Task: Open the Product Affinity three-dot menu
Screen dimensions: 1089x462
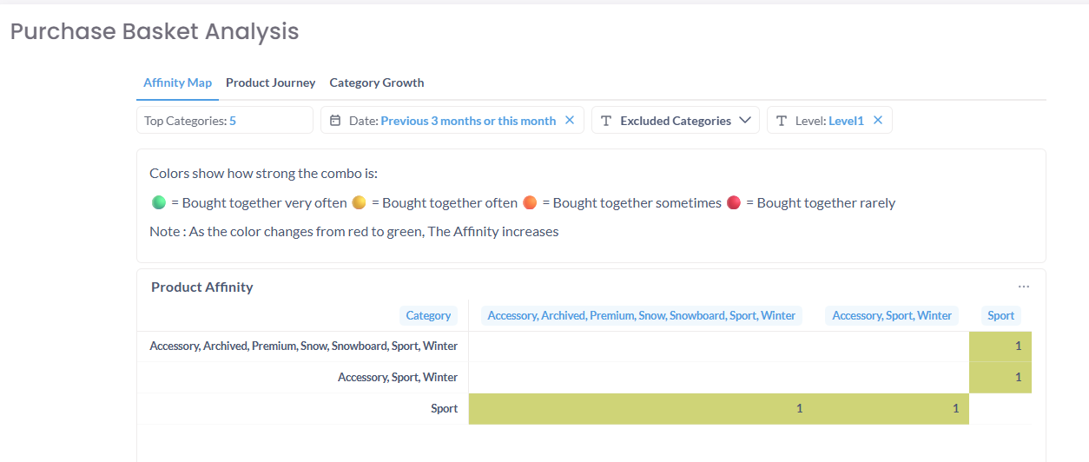Action: pyautogui.click(x=1024, y=287)
